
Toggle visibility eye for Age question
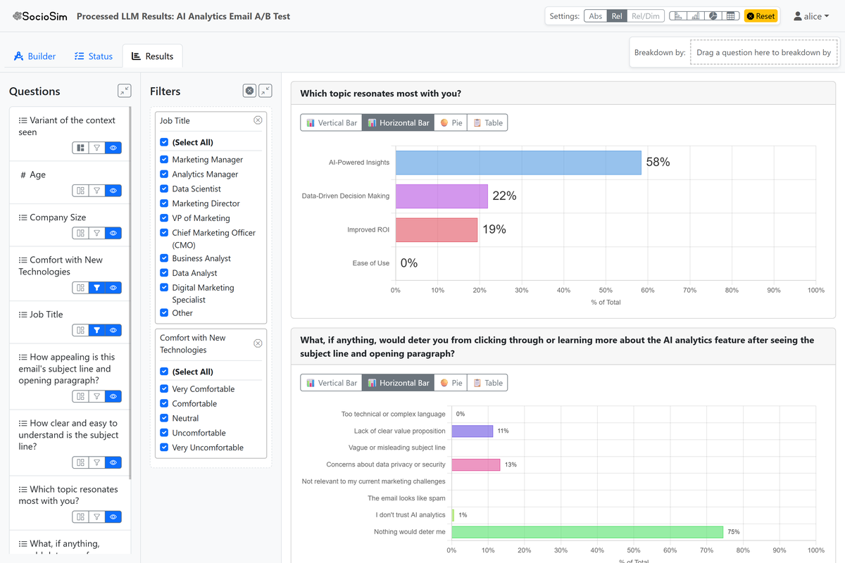(x=113, y=190)
